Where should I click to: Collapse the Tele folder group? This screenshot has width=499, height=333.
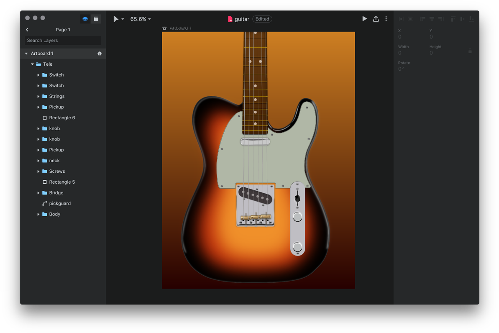coord(32,64)
